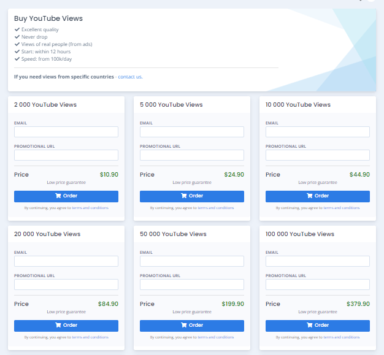The width and height of the screenshot is (384, 355).
Task: Click Start: within 12 hours text
Action: tap(46, 52)
